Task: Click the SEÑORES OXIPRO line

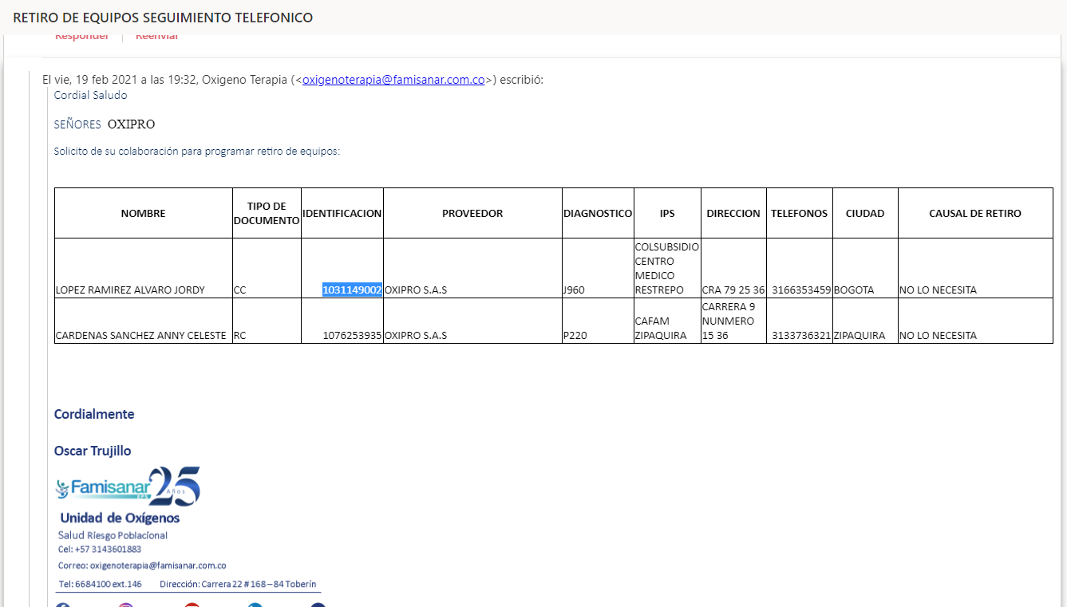Action: (x=105, y=124)
